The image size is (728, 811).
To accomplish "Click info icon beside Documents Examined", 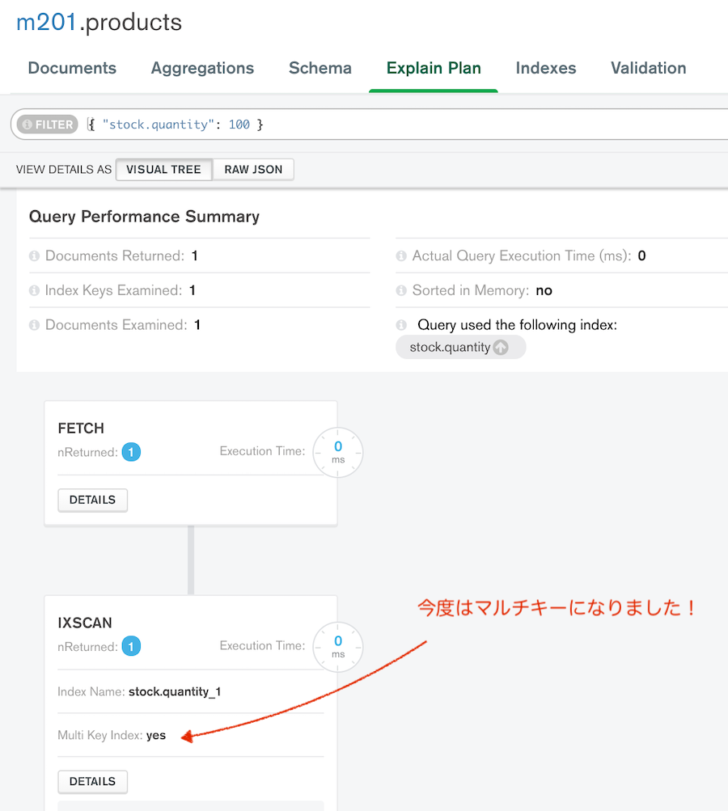I will [x=34, y=325].
